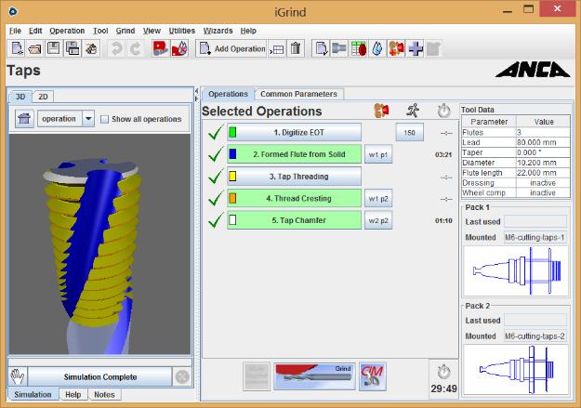Click green table with red wheel icon
This screenshot has height=408, width=581.
[x=358, y=48]
